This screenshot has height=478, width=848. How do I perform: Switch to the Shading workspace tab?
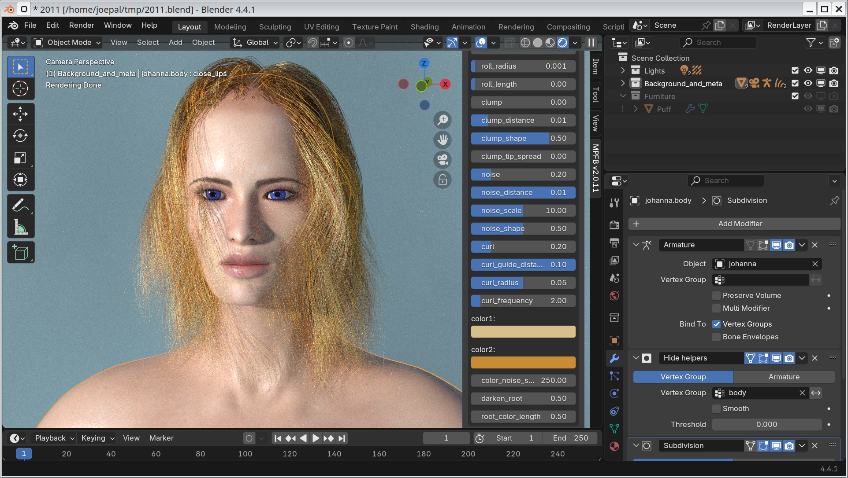tap(424, 27)
